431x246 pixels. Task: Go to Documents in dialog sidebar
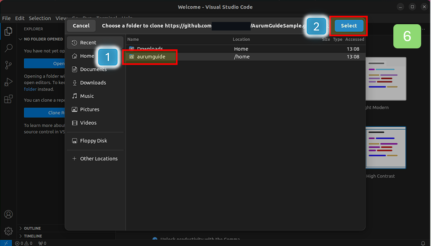pos(95,69)
